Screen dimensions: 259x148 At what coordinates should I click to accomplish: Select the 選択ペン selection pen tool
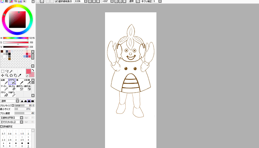click(x=20, y=88)
